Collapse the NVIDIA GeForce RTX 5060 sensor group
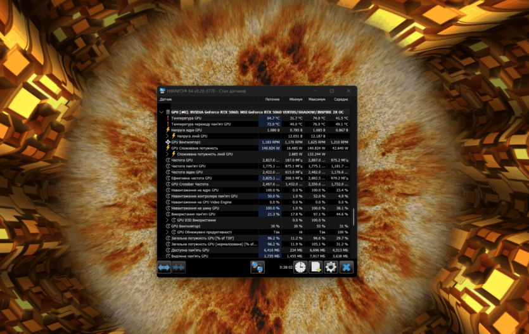529x334 pixels. (x=162, y=112)
